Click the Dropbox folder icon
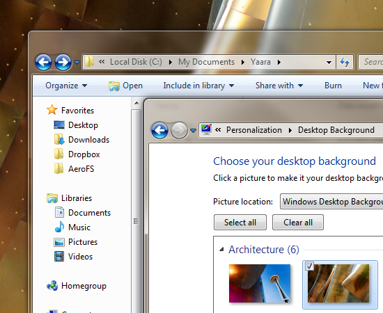The height and width of the screenshot is (313, 383). pos(59,154)
